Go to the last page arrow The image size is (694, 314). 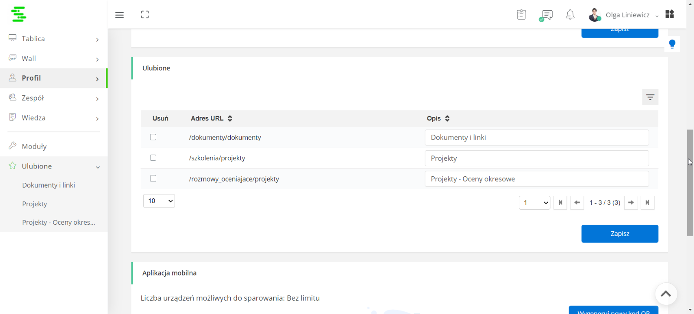pos(647,203)
